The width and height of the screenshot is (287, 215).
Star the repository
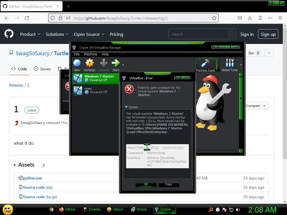[x=254, y=53]
